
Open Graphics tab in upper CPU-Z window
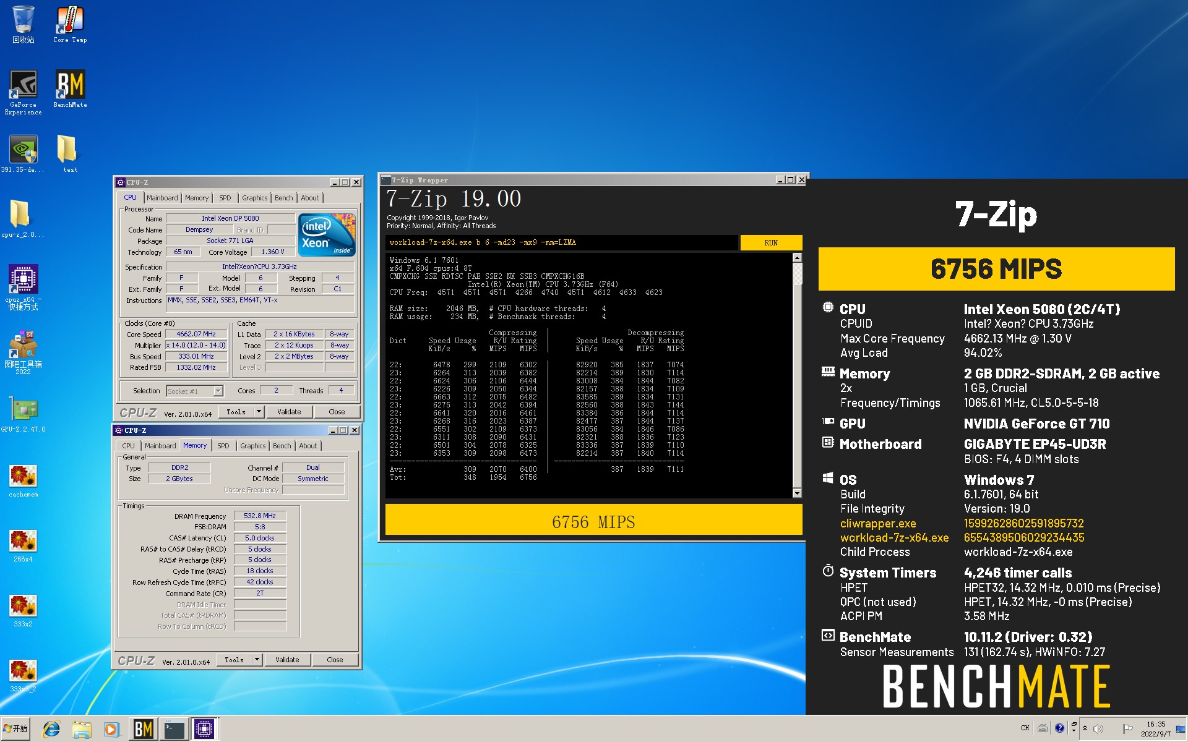(255, 198)
